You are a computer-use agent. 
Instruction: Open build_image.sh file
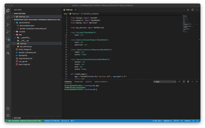coord(25,50)
